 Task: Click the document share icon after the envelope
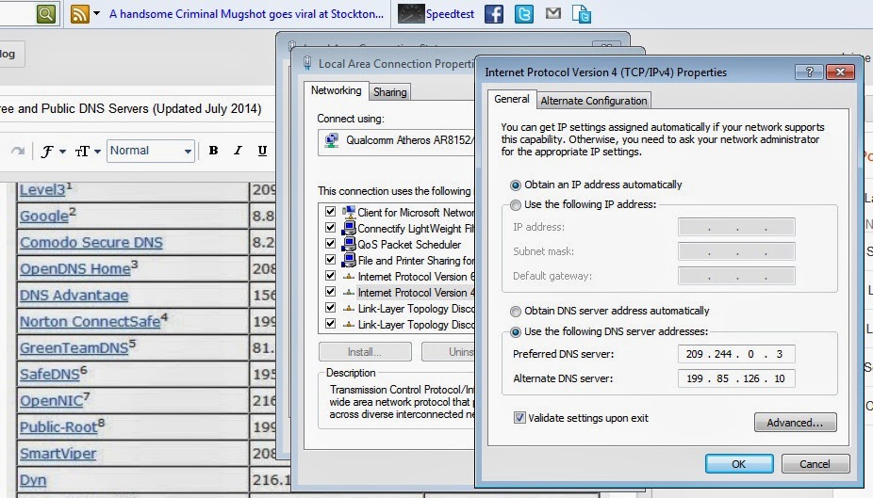[x=582, y=14]
